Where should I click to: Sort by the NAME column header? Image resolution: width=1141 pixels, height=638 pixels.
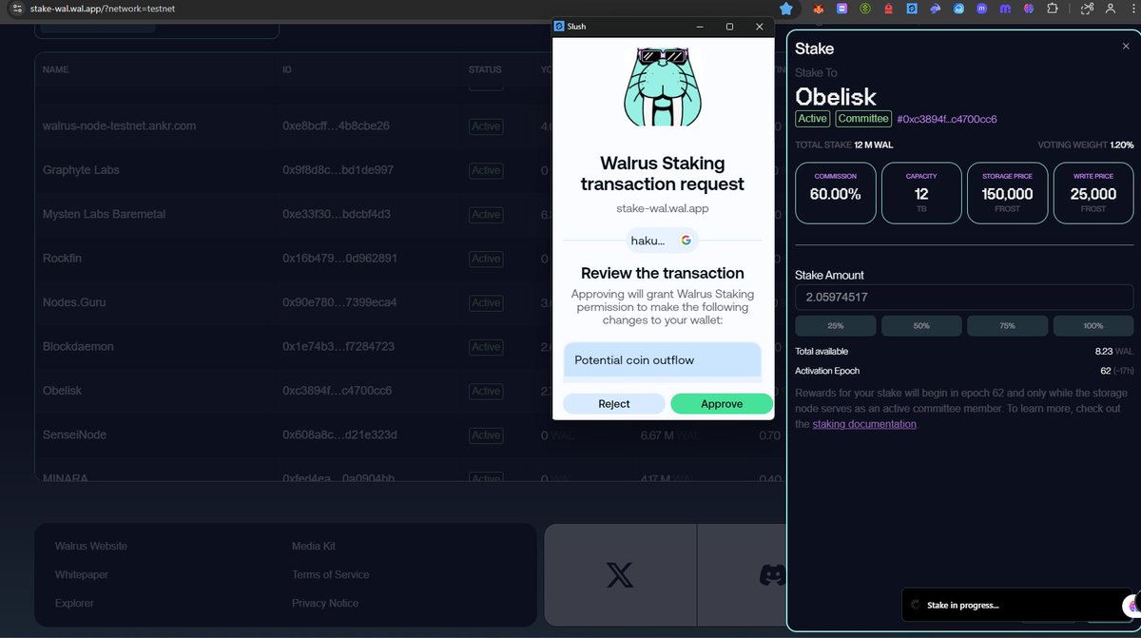click(55, 69)
